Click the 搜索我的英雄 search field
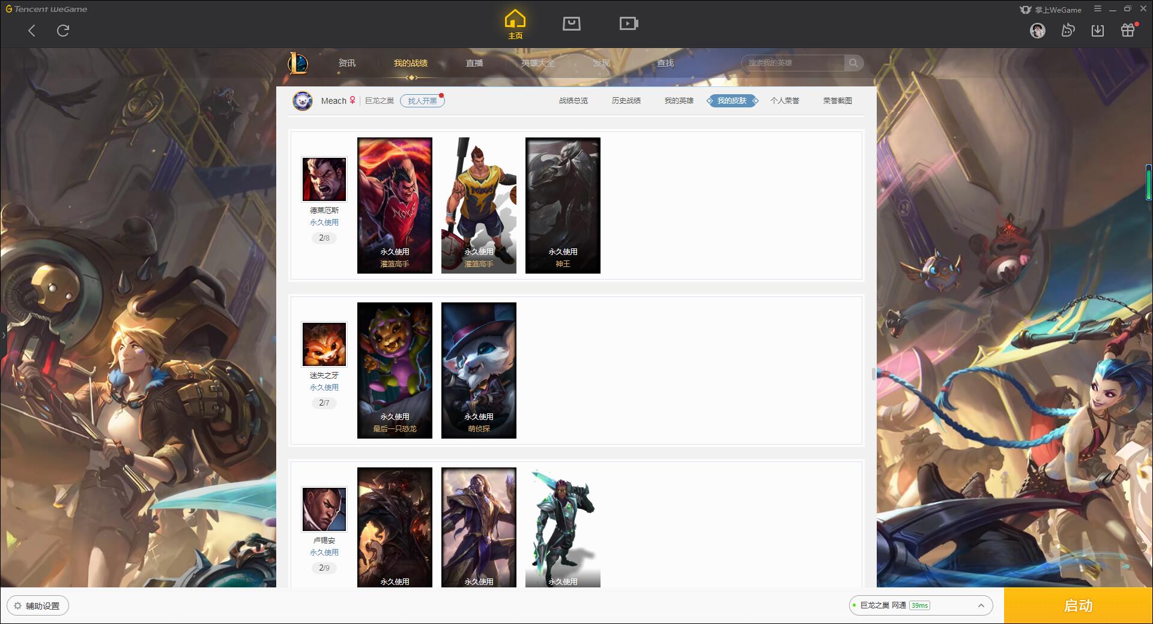The height and width of the screenshot is (624, 1153). click(793, 63)
